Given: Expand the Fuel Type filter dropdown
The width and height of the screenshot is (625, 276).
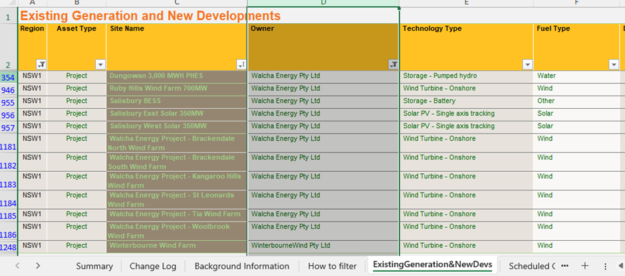Looking at the screenshot, I should pos(614,64).
